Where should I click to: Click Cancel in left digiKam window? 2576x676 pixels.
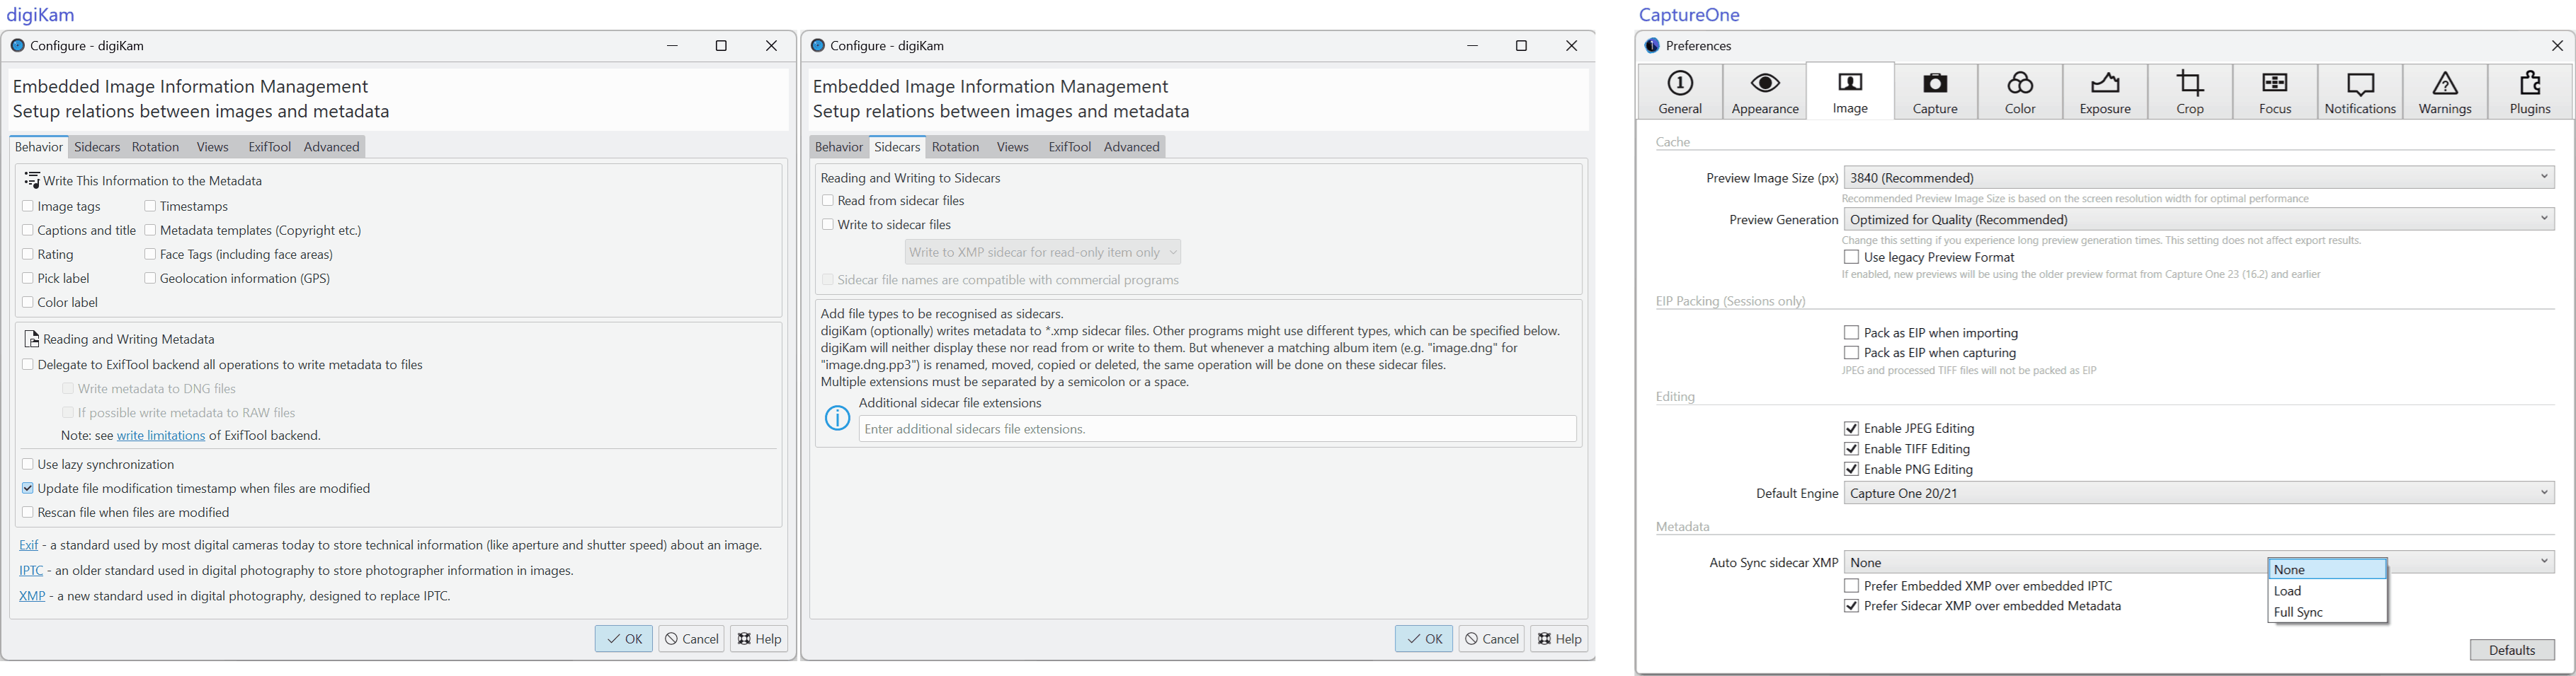pos(692,639)
